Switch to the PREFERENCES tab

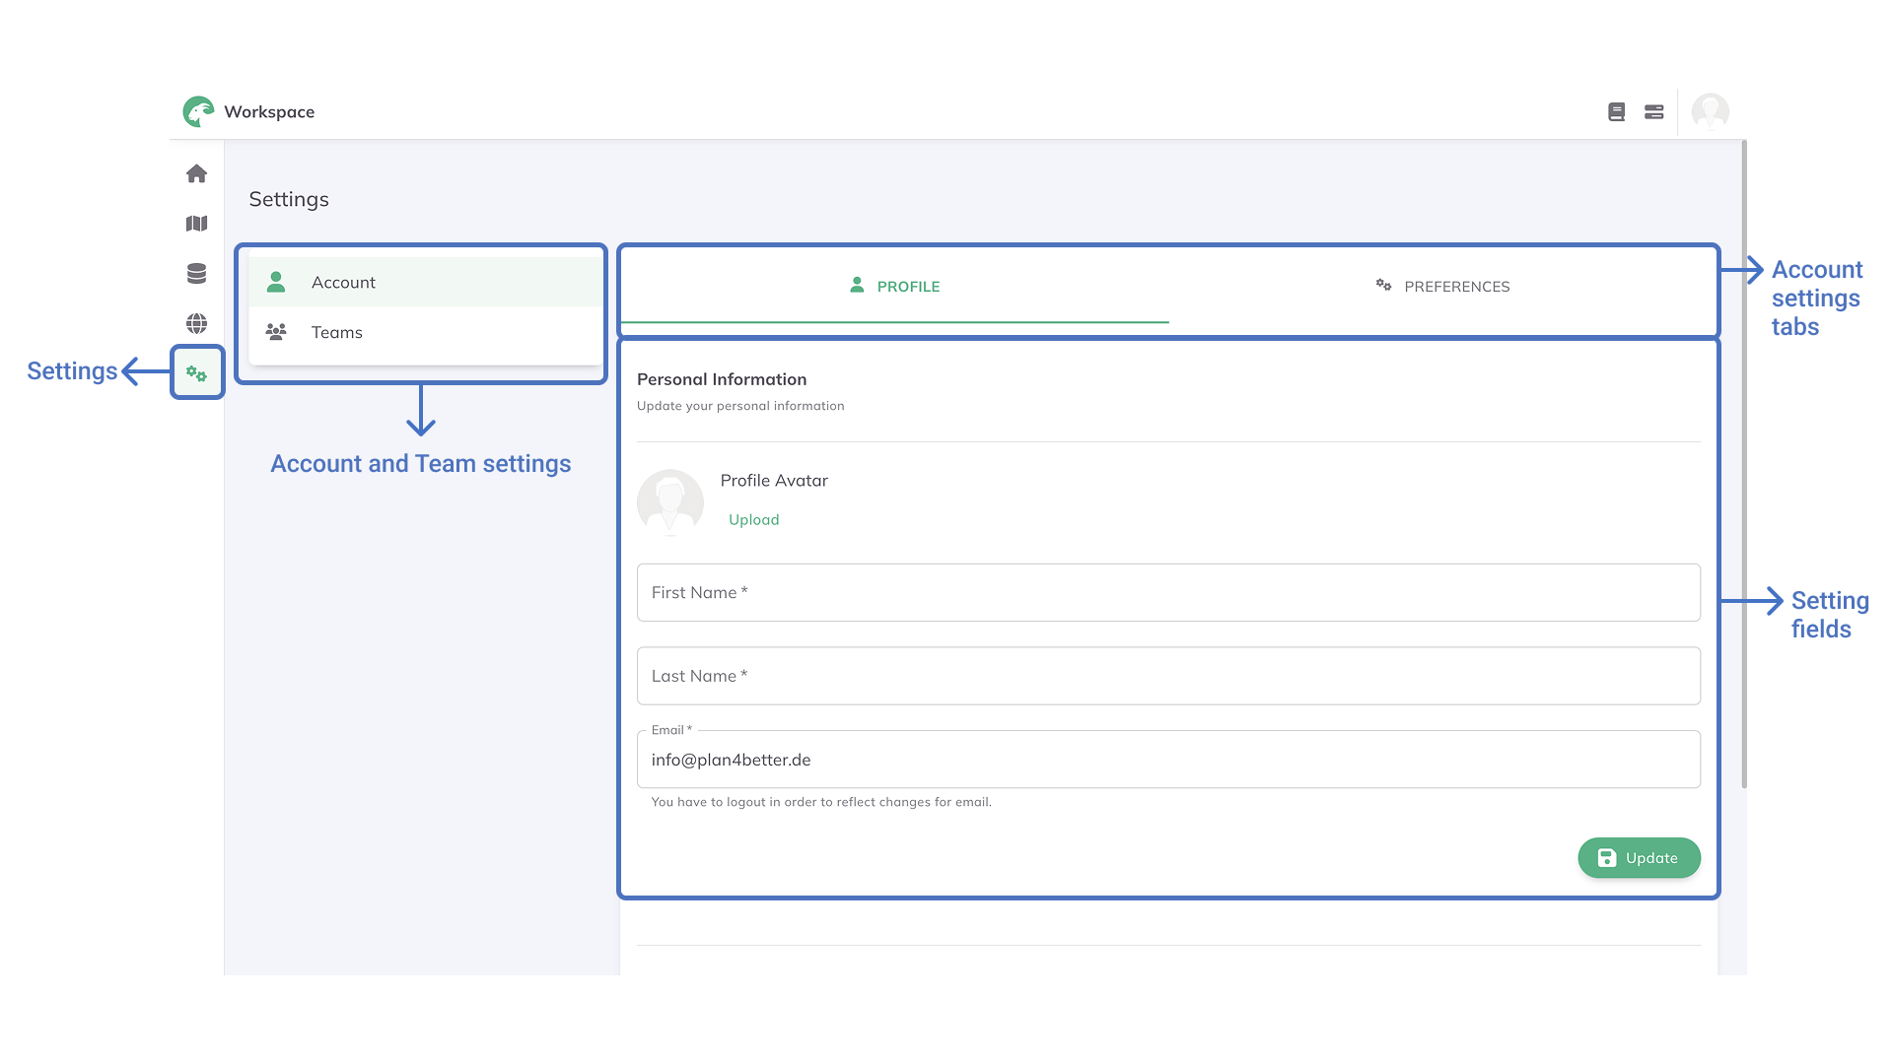[x=1443, y=286]
